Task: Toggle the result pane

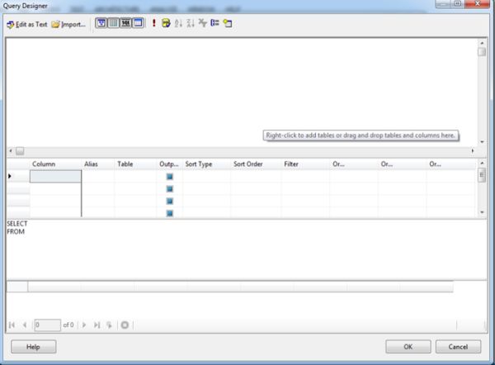Action: (138, 23)
